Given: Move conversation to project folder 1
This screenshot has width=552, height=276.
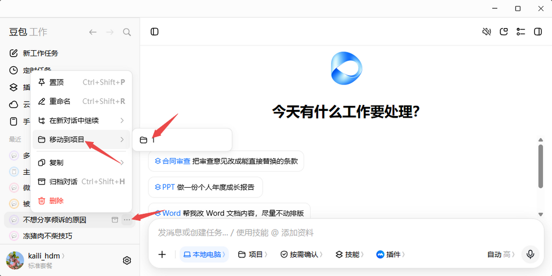Looking at the screenshot, I should 182,140.
